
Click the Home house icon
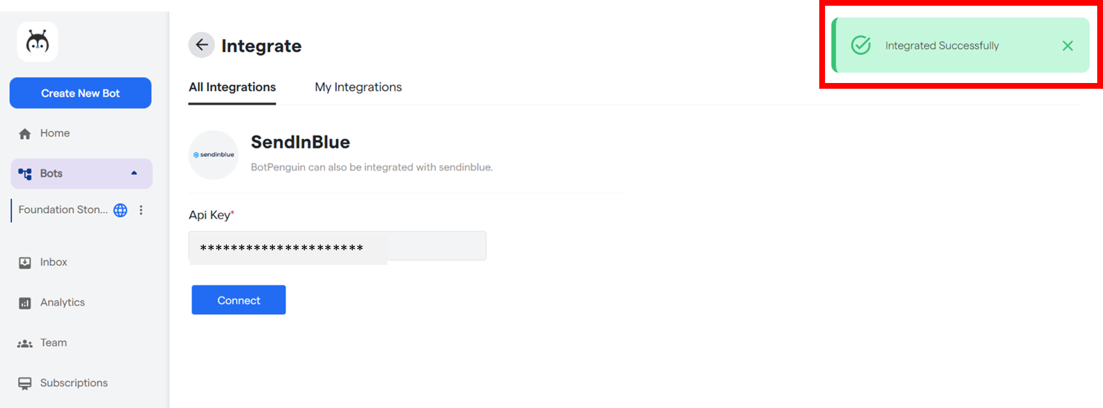click(x=25, y=133)
